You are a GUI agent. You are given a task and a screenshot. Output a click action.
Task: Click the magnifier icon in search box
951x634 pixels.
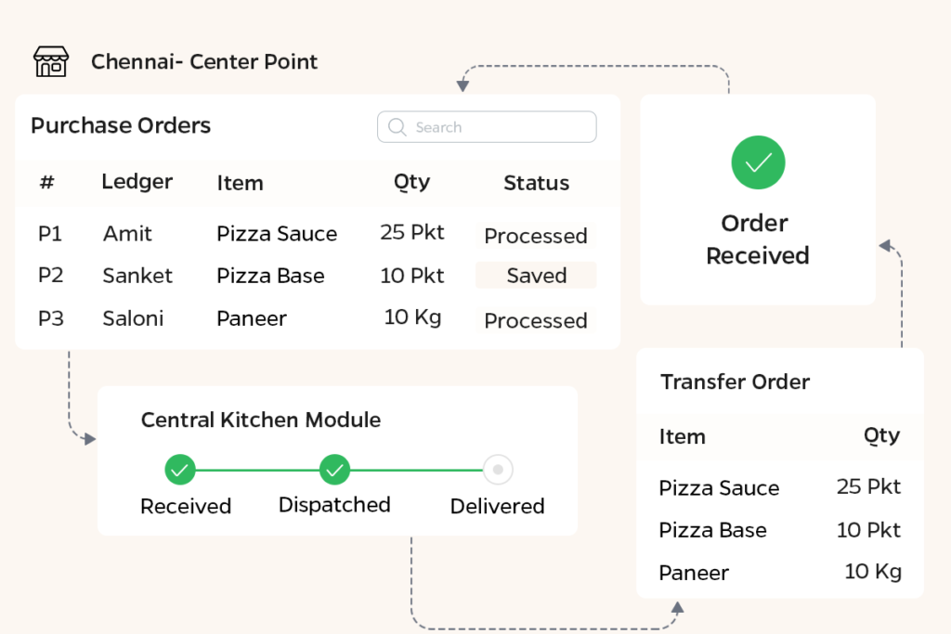click(x=397, y=127)
